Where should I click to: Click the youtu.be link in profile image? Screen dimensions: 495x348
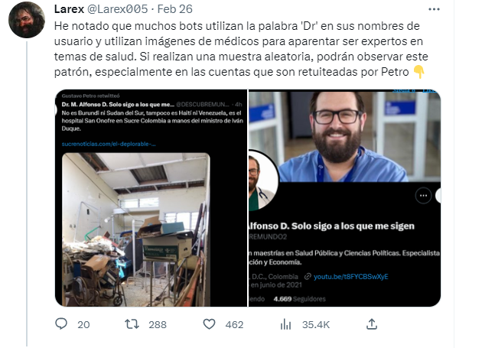[350, 277]
